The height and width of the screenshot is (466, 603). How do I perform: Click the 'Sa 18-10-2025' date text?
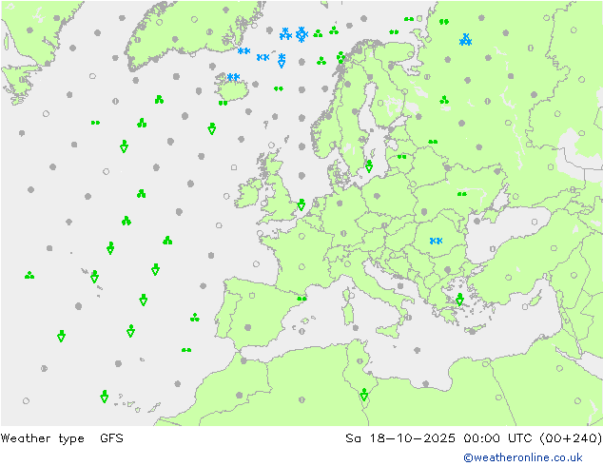point(400,438)
